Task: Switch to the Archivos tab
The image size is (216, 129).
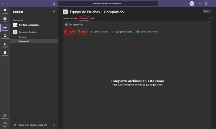Action: click(84, 18)
